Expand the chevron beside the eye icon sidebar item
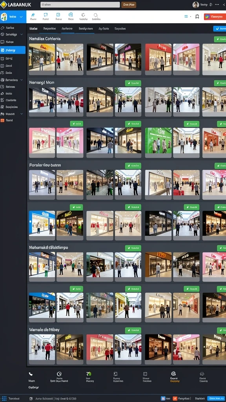 [x=21, y=35]
